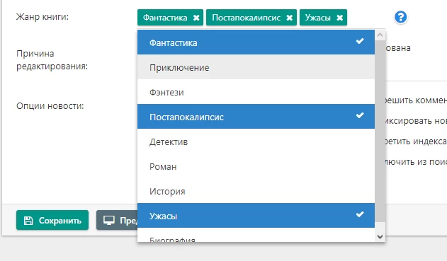Open the blue help question icon

pos(400,17)
